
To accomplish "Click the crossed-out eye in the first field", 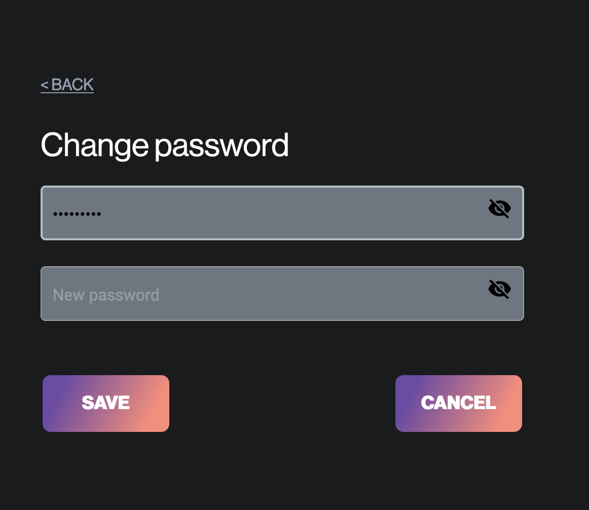I will pyautogui.click(x=499, y=208).
